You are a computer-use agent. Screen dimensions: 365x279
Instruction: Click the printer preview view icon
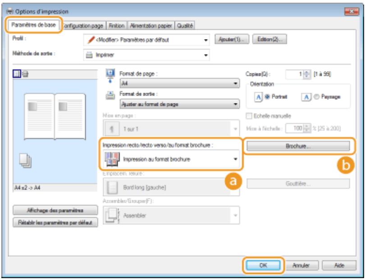pos(25,74)
